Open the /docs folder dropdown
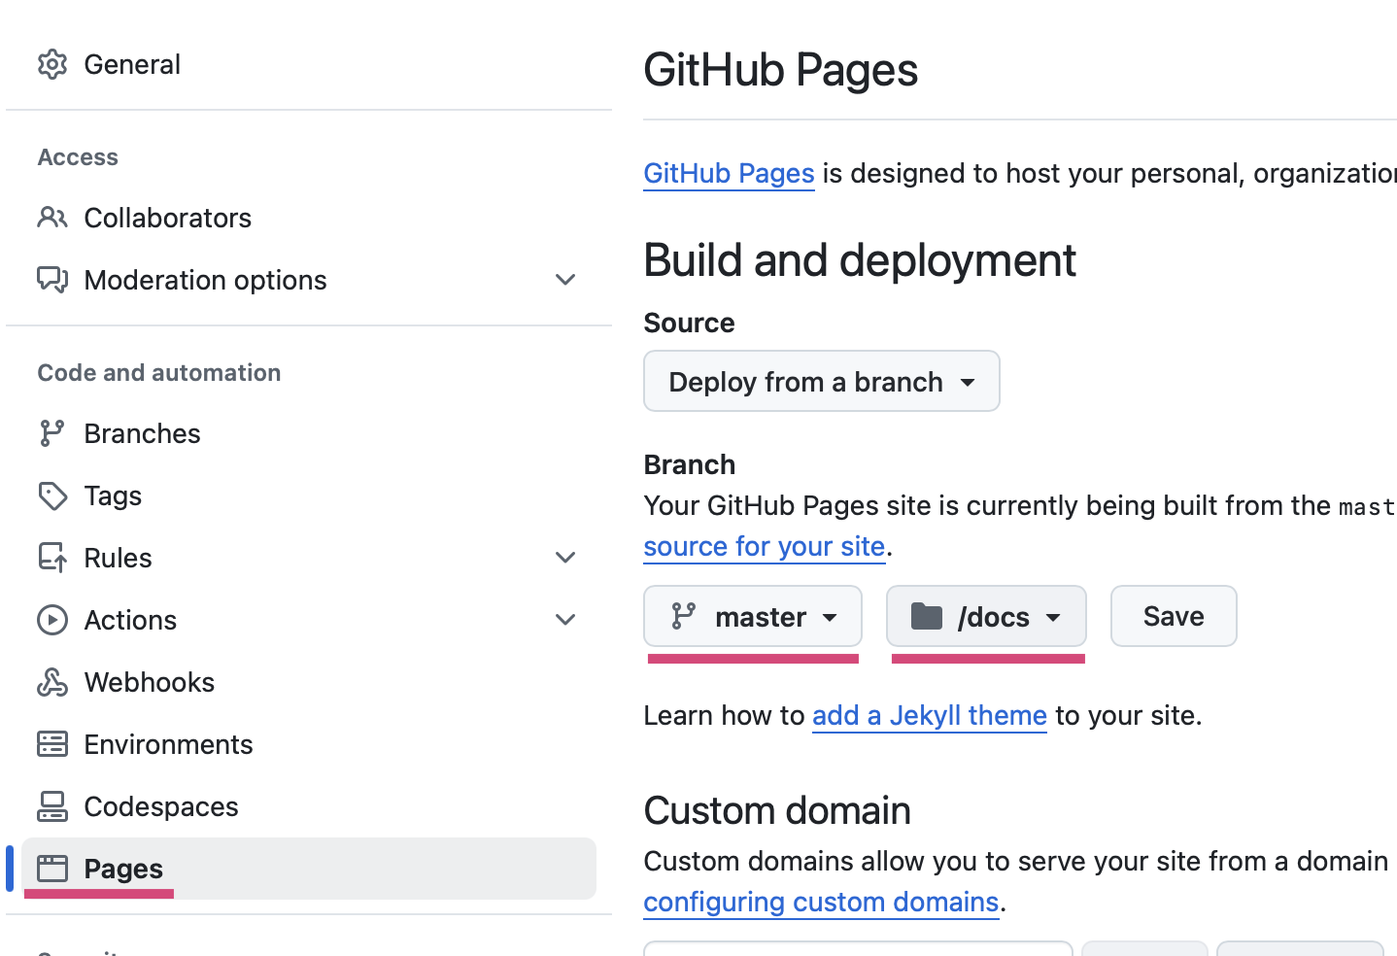This screenshot has width=1397, height=956. click(986, 617)
